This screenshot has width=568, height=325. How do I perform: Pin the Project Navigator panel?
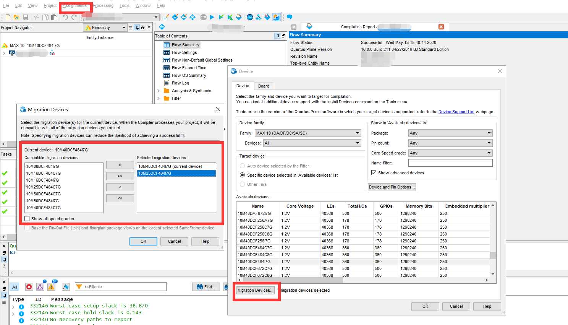point(137,28)
